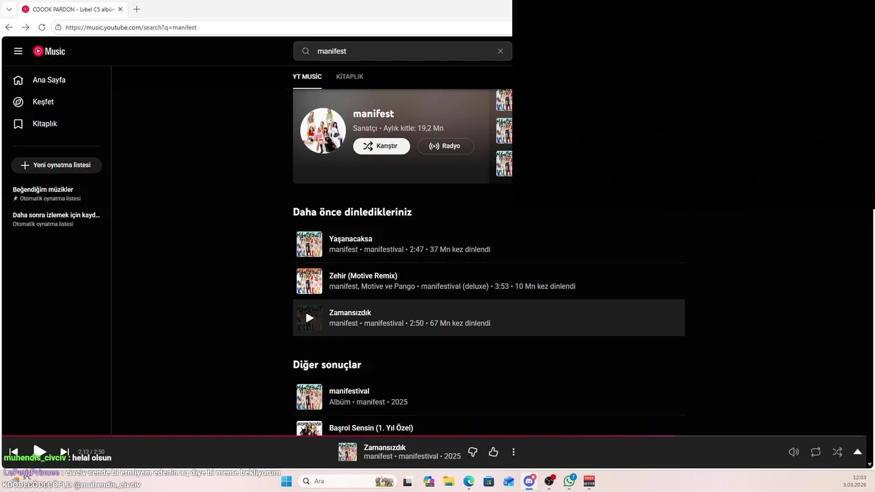Switch to the KİTAPLIK tab

pos(349,77)
